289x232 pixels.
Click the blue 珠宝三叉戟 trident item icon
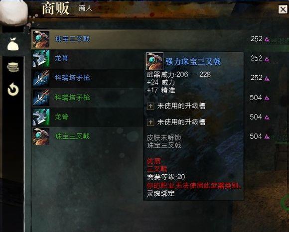(41, 39)
